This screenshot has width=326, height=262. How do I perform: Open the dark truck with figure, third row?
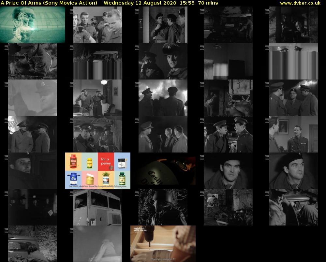tap(228, 98)
